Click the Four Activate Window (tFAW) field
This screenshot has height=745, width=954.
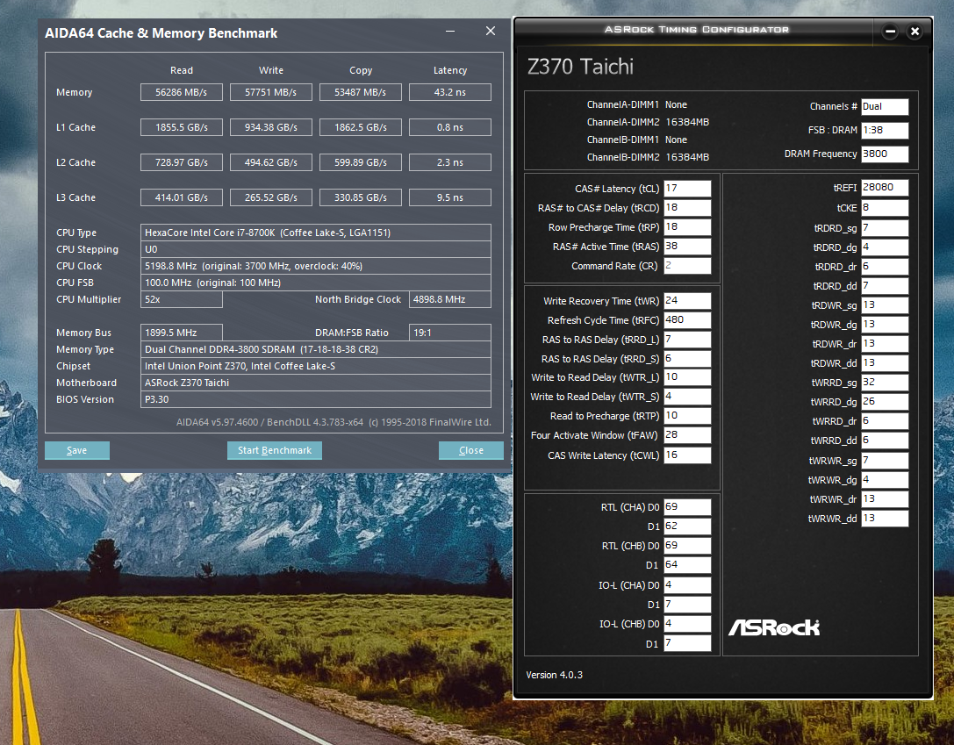pos(687,435)
